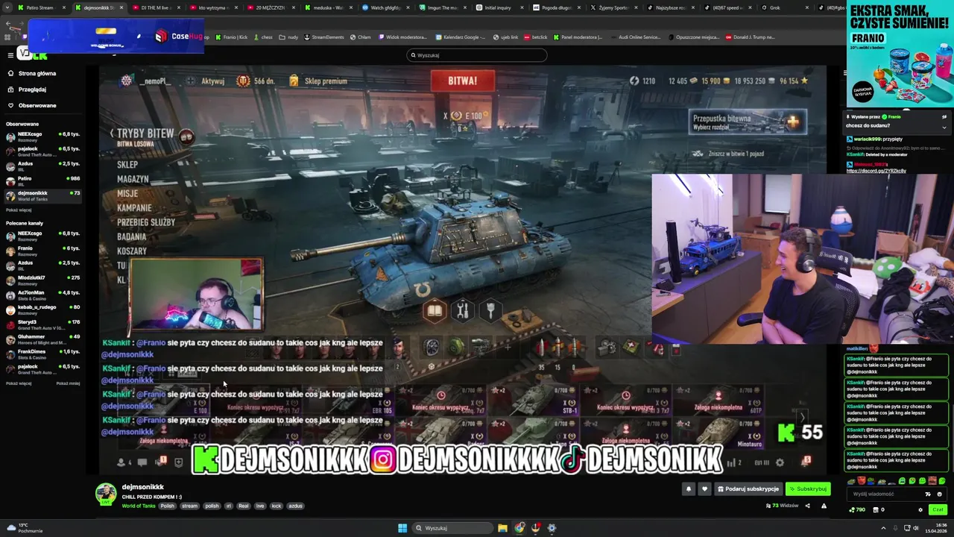
Task: Open the discord.gg link in chat
Action: (x=876, y=171)
